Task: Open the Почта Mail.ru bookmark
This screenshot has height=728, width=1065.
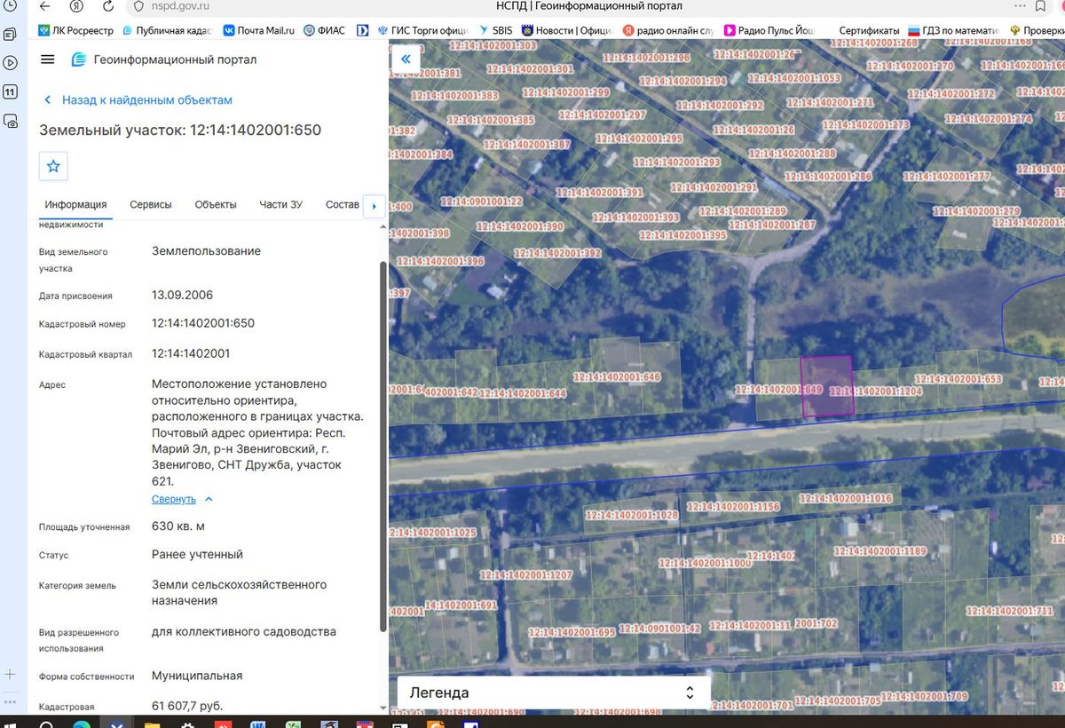Action: pos(258,30)
